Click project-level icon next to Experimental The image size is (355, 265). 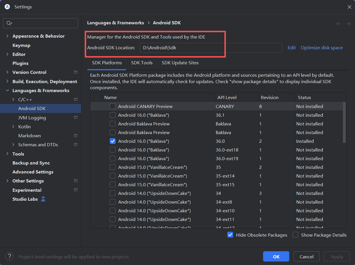tap(76, 190)
